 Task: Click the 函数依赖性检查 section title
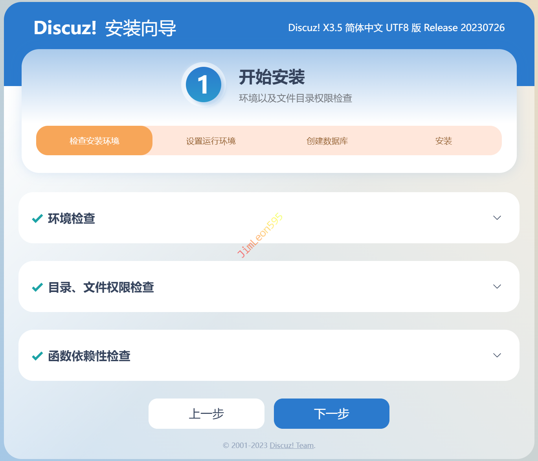coord(89,356)
